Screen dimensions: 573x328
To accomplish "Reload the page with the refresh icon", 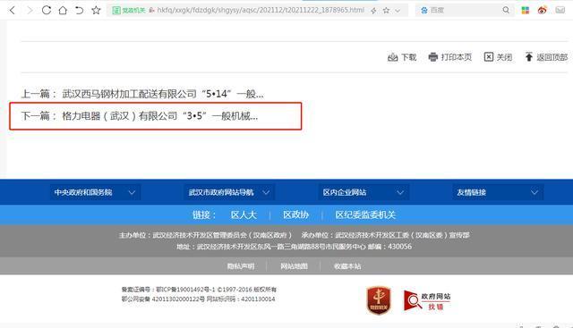I will click(47, 10).
